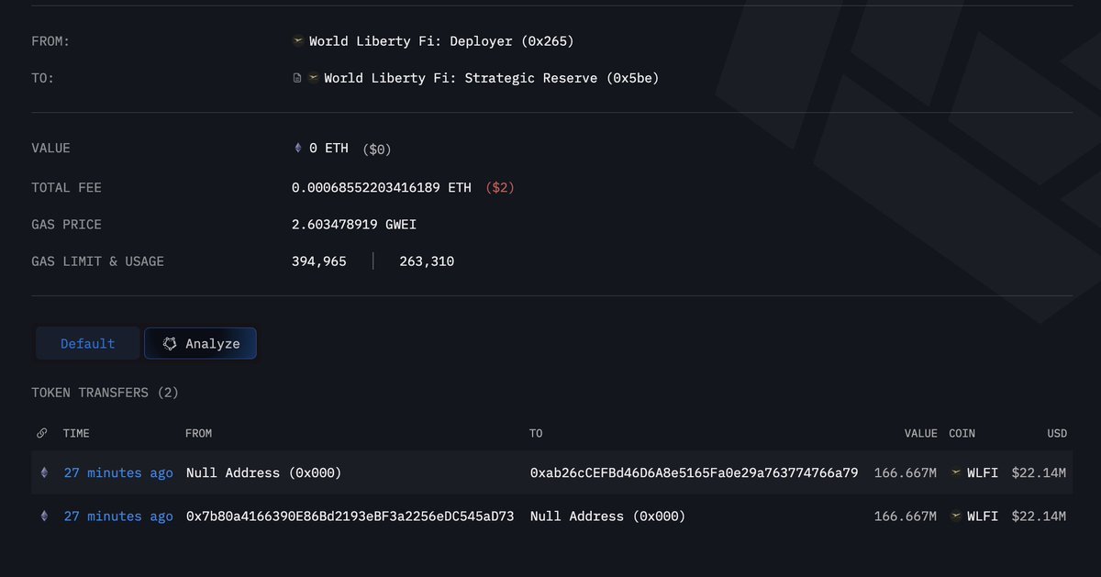
Task: Open the recipient address 0xab26cCEF in the first row
Action: [x=694, y=473]
